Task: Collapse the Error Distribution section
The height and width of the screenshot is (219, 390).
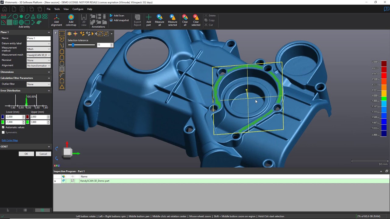Action: pos(49,90)
